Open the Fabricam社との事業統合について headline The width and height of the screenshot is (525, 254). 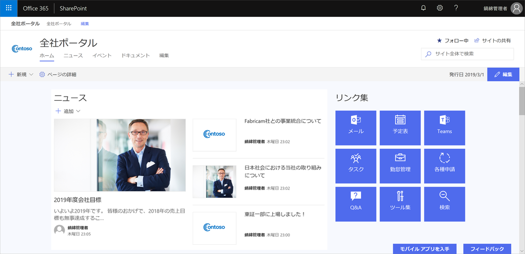pyautogui.click(x=283, y=121)
